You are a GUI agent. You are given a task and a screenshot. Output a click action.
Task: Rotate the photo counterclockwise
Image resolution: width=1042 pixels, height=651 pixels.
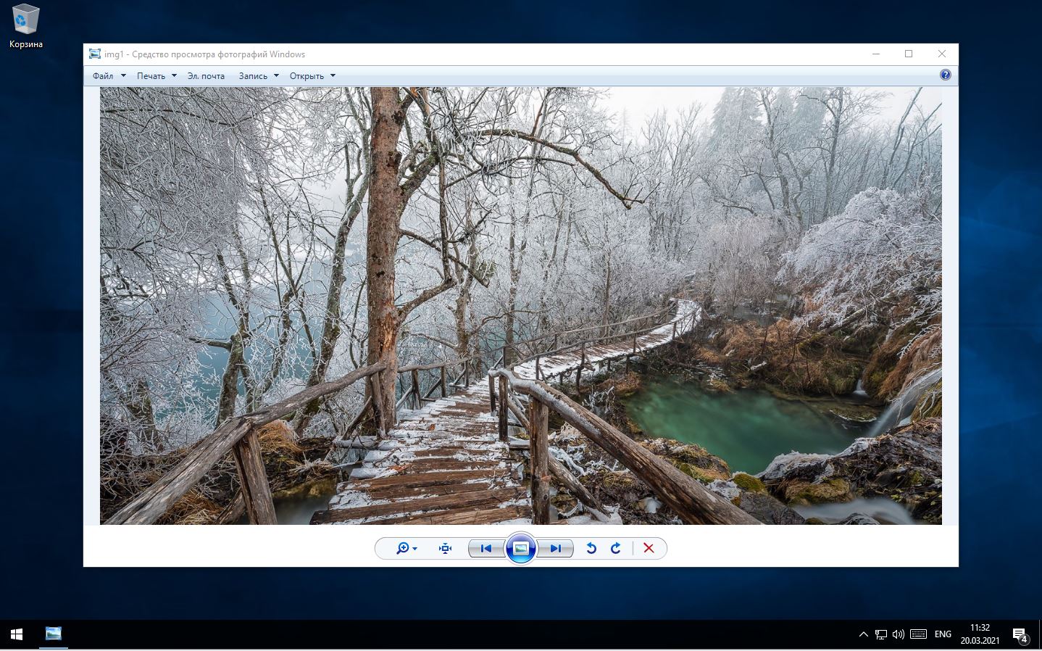[x=591, y=548]
